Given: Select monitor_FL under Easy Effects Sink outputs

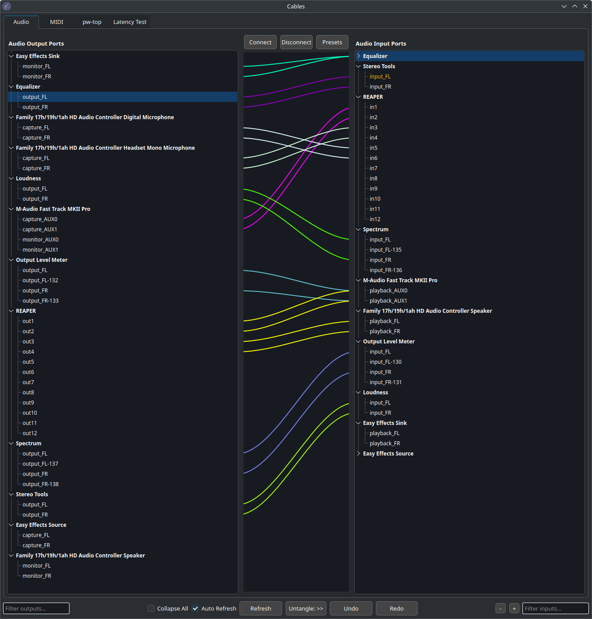Looking at the screenshot, I should [37, 66].
